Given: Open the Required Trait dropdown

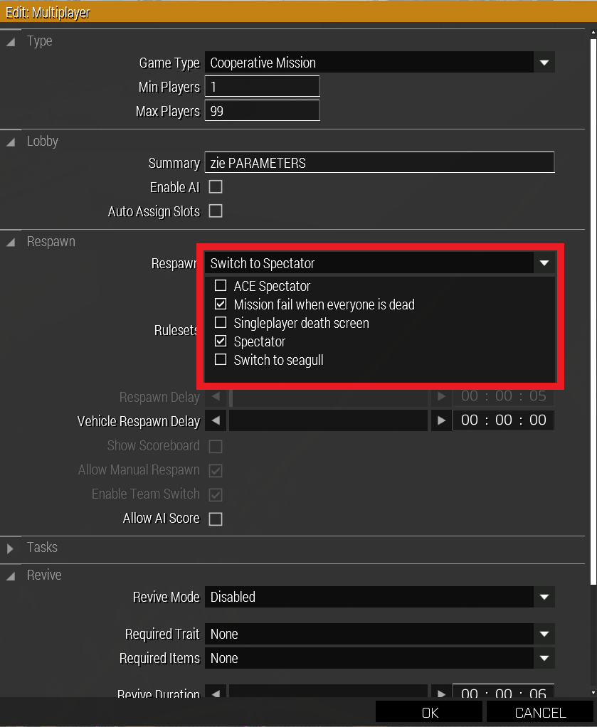Looking at the screenshot, I should (x=379, y=634).
